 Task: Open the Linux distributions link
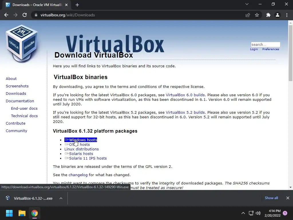tap(82, 149)
